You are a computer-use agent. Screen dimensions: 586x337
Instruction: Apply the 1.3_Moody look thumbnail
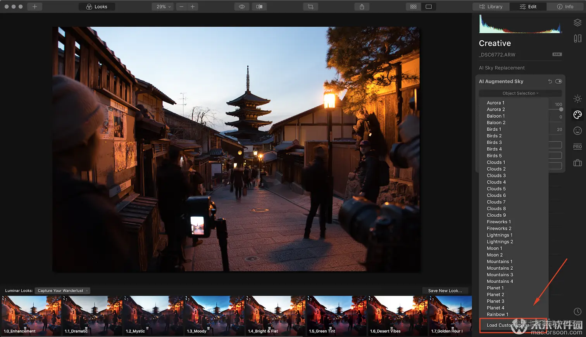point(214,315)
